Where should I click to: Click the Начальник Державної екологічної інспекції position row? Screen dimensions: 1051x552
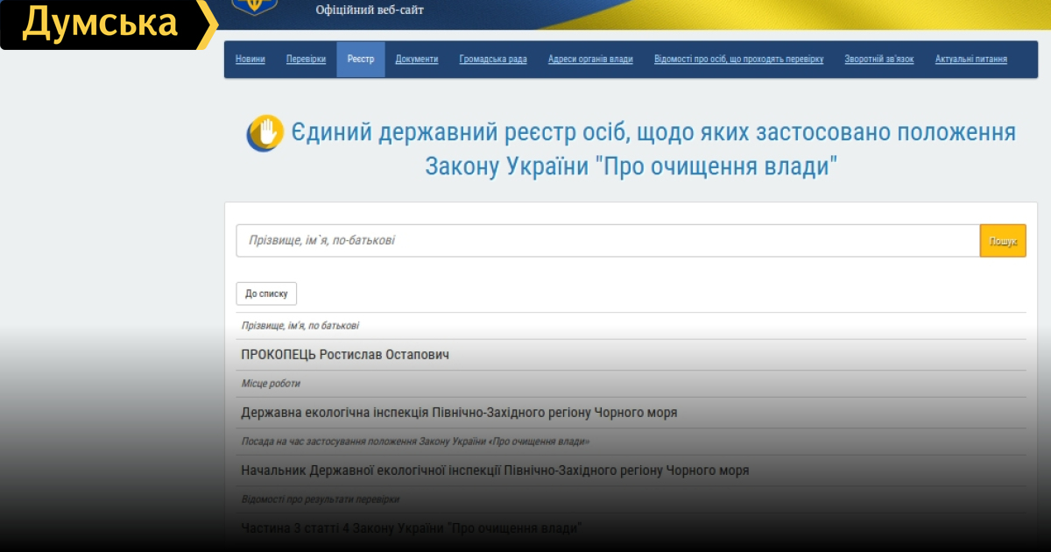(495, 471)
